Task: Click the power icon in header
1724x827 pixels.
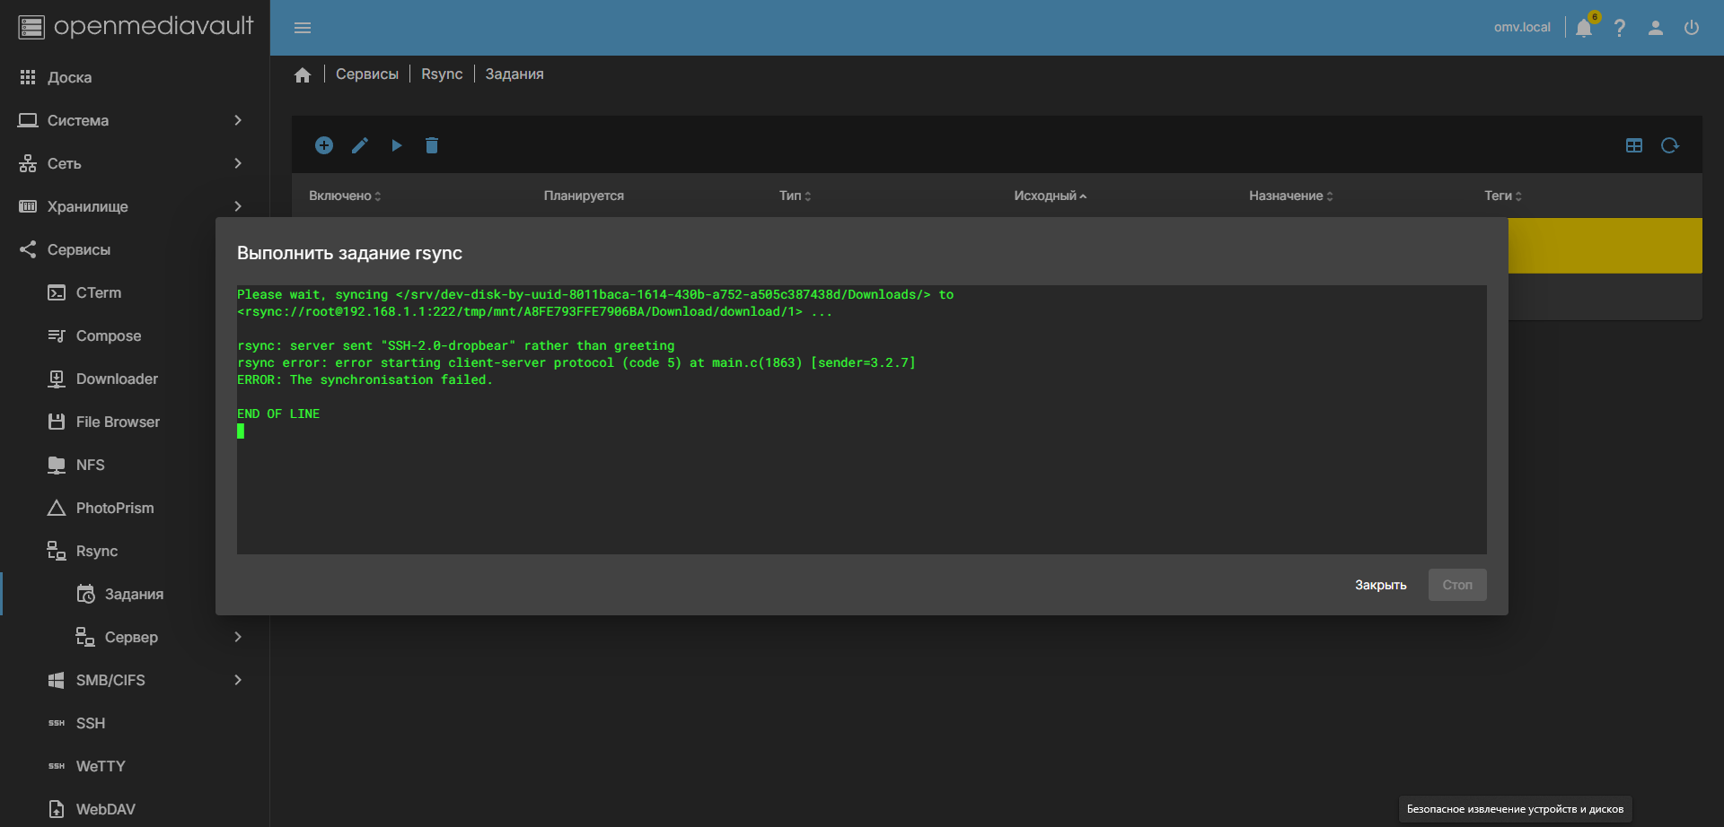Action: click(1692, 28)
